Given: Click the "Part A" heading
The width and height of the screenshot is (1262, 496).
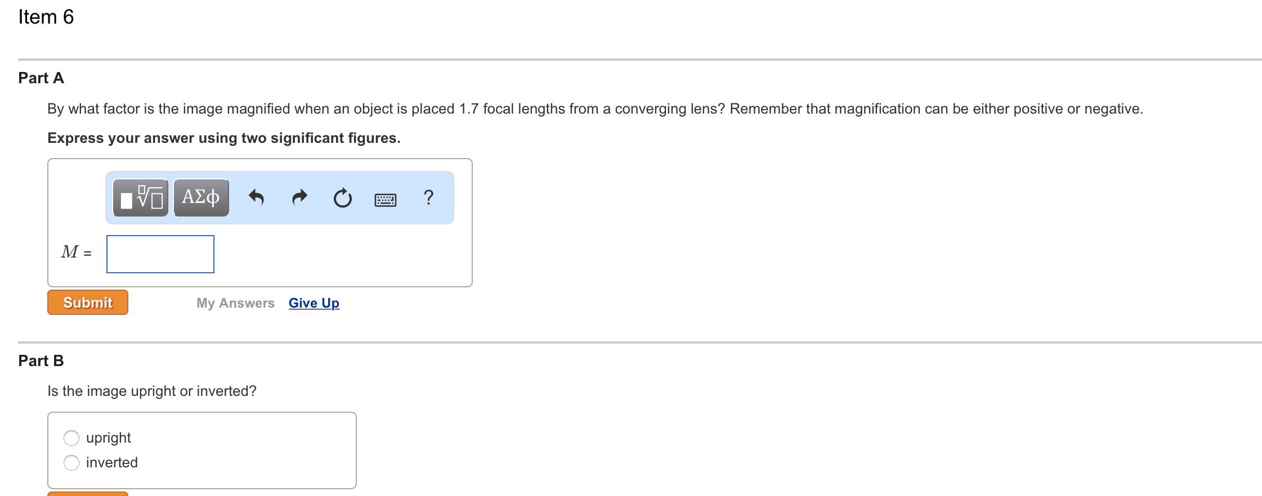Looking at the screenshot, I should coord(41,78).
